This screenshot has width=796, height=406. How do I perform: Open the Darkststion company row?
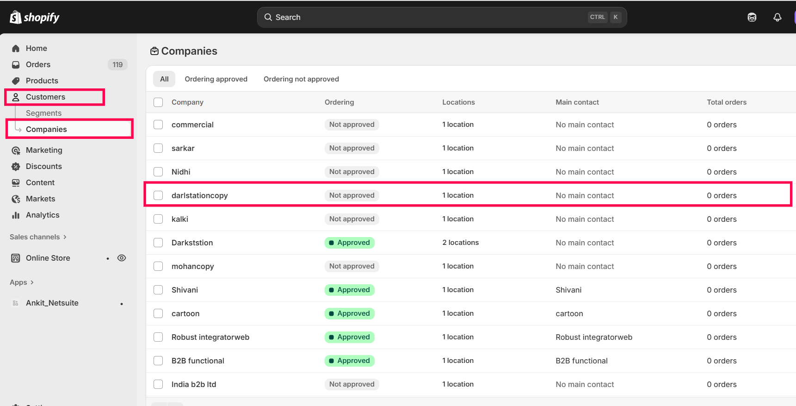coord(192,243)
